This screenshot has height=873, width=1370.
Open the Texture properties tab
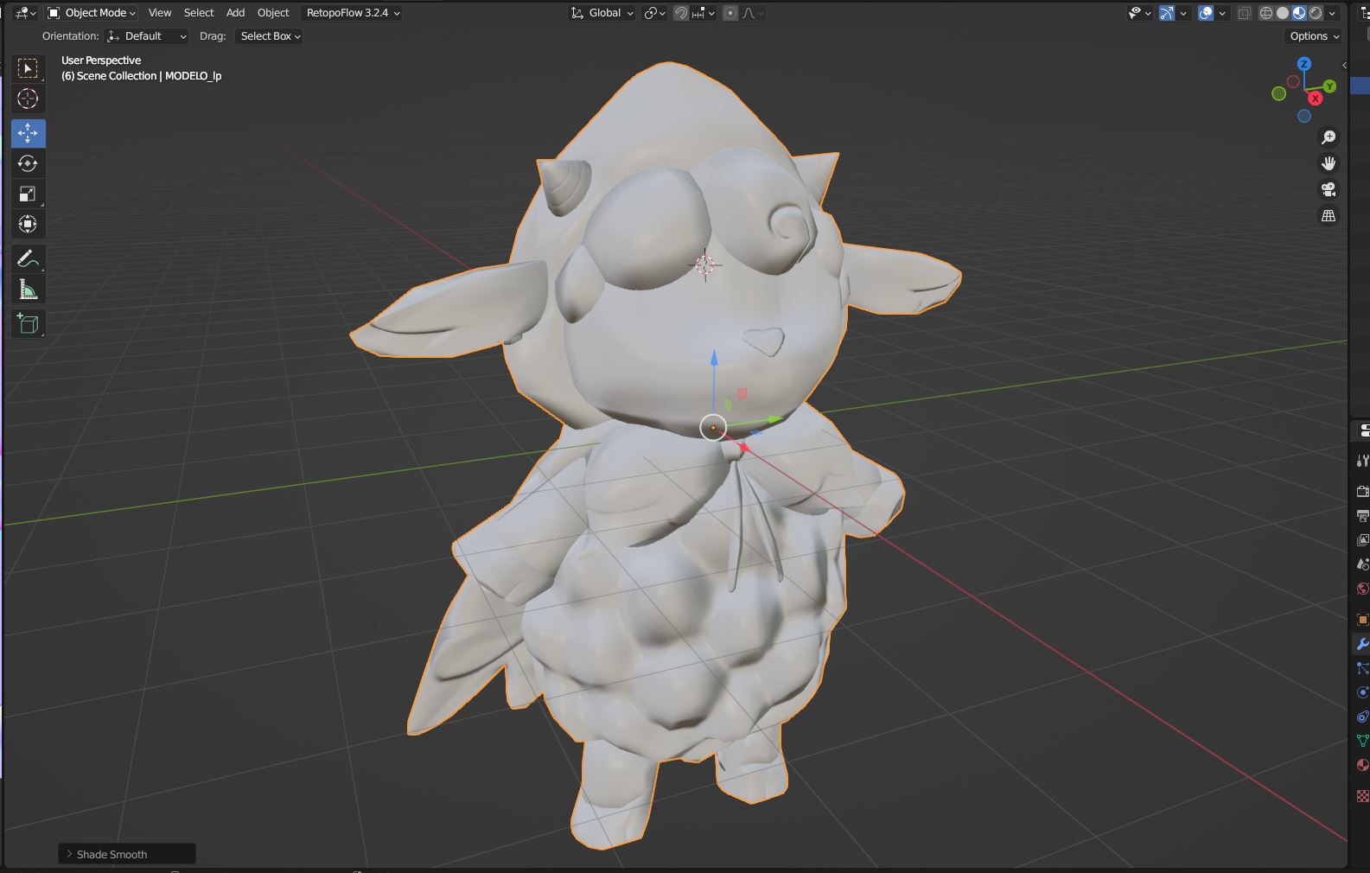[1361, 795]
